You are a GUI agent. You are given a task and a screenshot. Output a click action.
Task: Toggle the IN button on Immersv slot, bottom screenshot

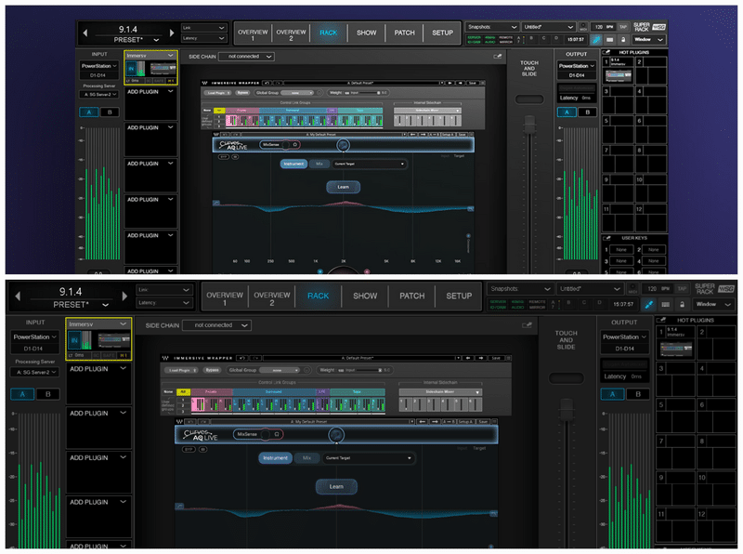click(74, 340)
